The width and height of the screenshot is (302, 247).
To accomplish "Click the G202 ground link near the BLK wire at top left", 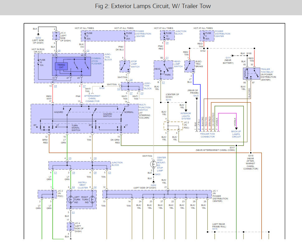I will point(38,38).
